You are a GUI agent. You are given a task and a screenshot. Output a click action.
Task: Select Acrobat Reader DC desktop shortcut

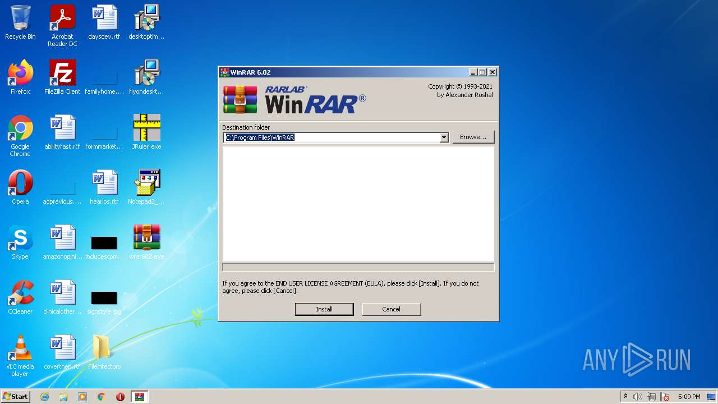click(x=62, y=25)
